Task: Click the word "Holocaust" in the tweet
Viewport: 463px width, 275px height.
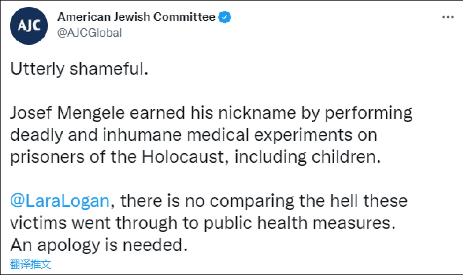Action: [183, 157]
